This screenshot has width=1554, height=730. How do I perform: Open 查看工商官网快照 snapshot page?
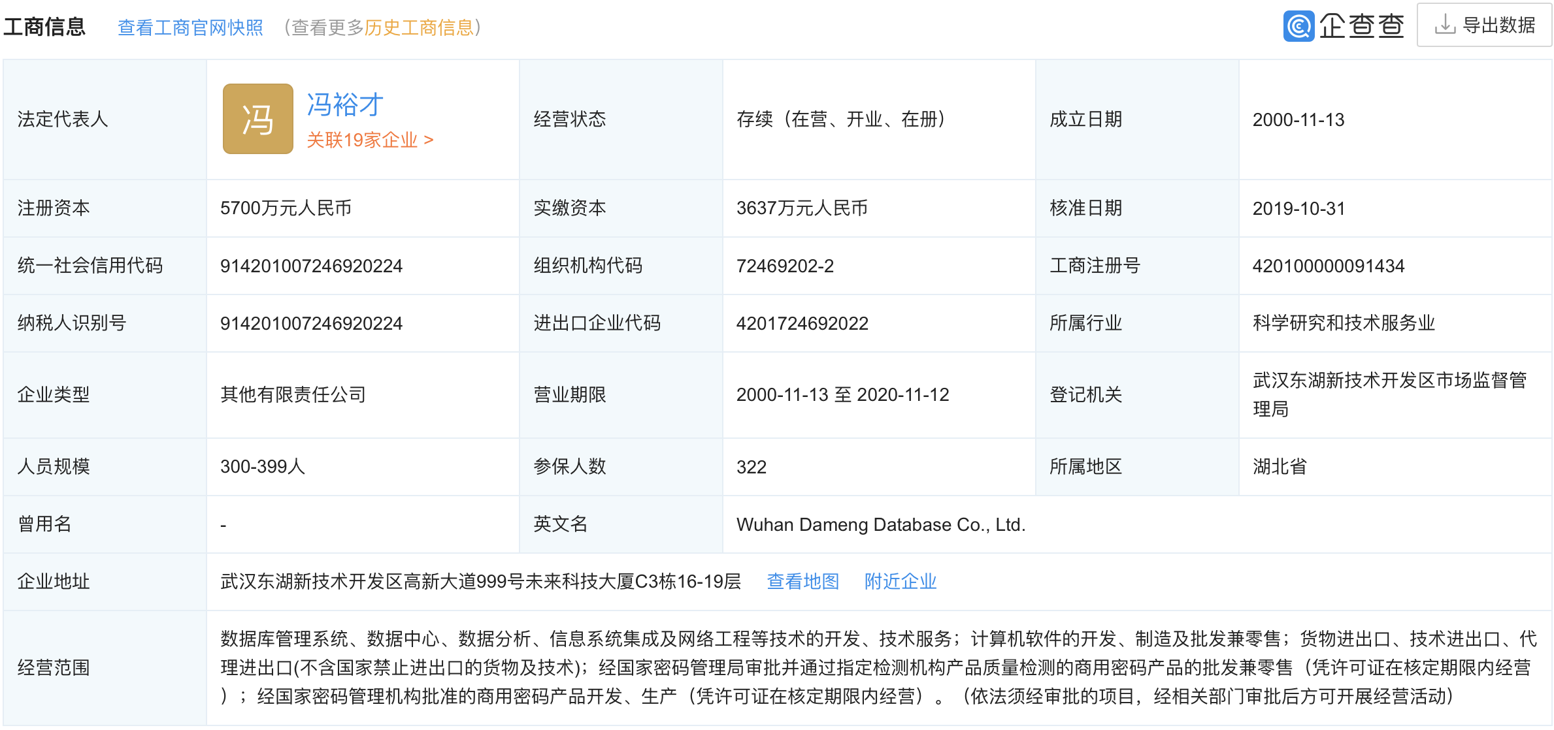[190, 28]
